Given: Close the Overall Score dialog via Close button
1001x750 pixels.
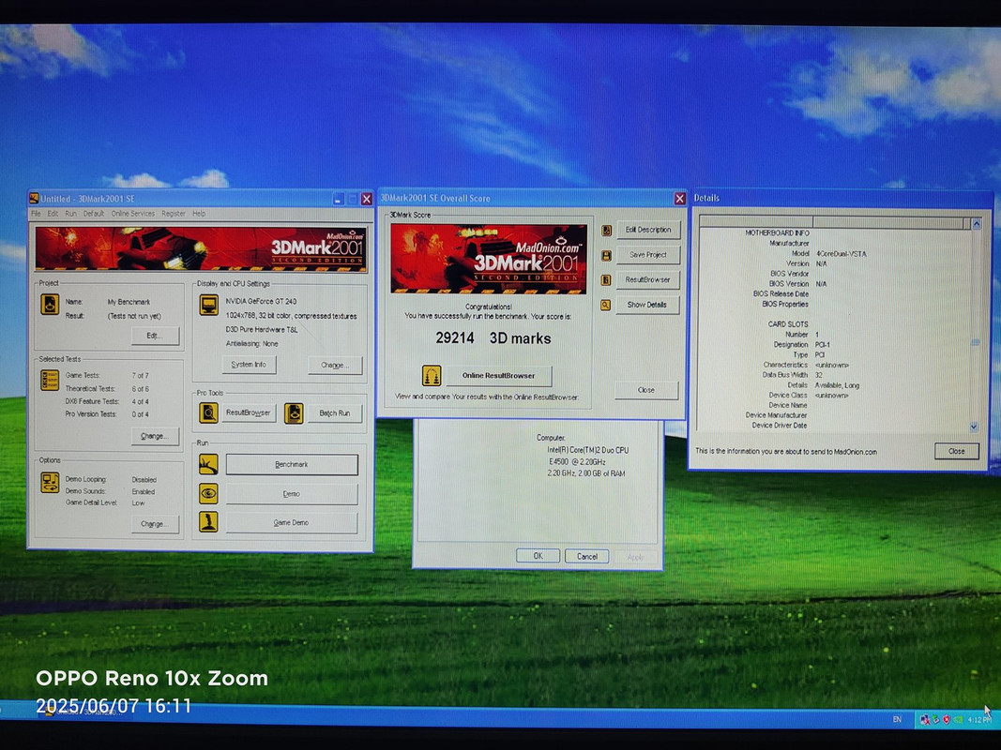Looking at the screenshot, I should (x=646, y=390).
